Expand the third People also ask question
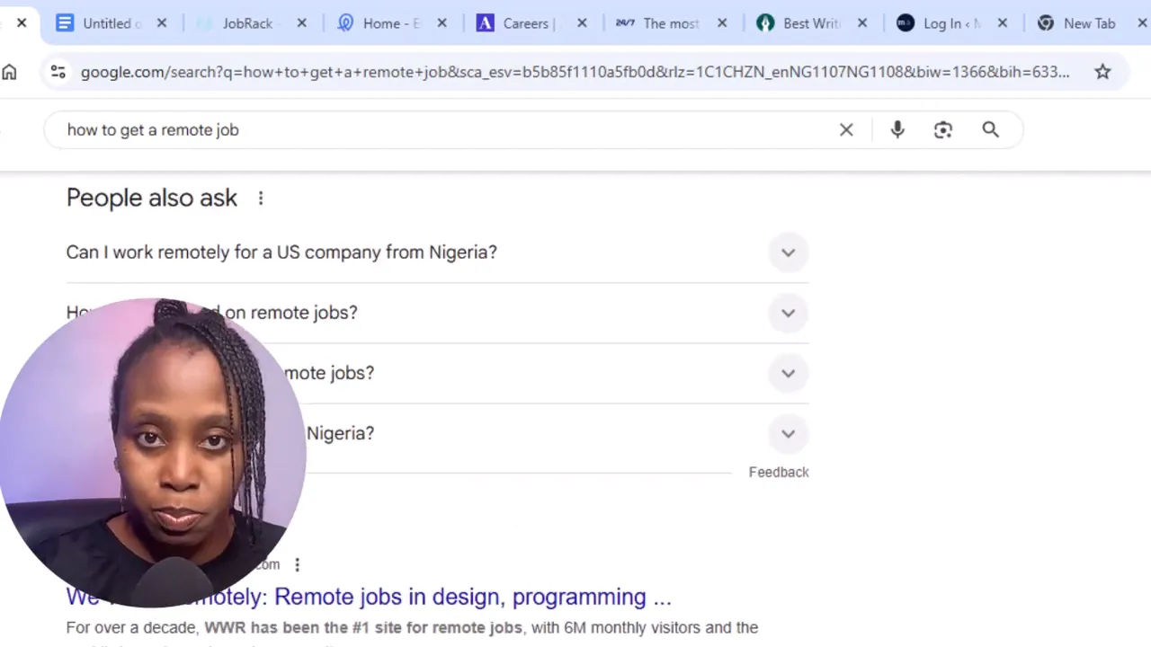 coord(788,373)
